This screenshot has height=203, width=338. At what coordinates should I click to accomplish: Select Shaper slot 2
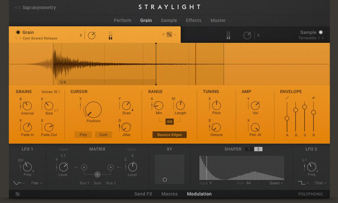pos(258,149)
